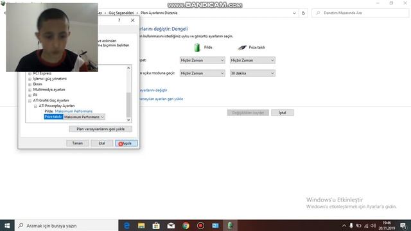Image resolution: width=411 pixels, height=231 pixels.
Task: Expand the Pil tree node
Action: pyautogui.click(x=30, y=95)
